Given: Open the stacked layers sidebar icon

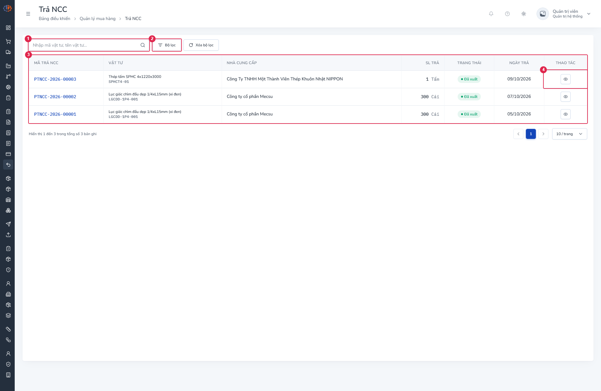Looking at the screenshot, I should [8, 316].
